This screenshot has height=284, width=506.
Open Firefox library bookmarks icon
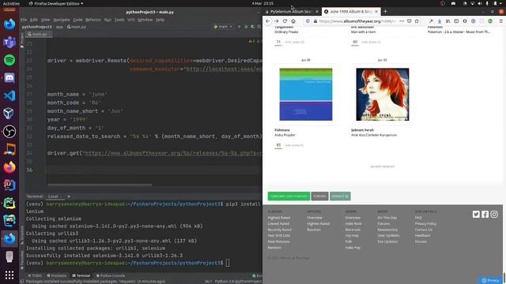(x=448, y=21)
